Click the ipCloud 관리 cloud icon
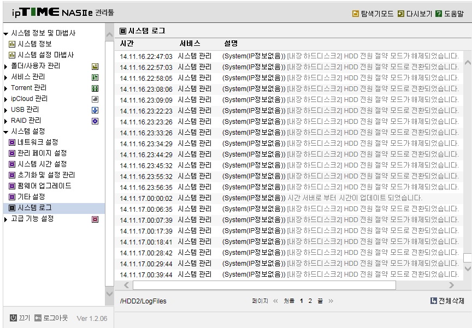The width and height of the screenshot is (472, 328). point(95,99)
